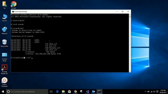Open the Google Chrome desktop shortcut
This screenshot has height=94, width=168.
click(x=14, y=5)
